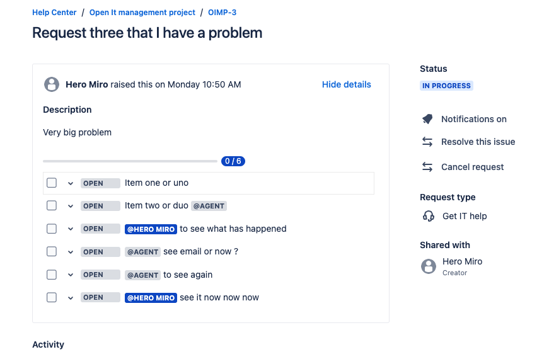Screen dimensions: 549x364
Task: Click the @HERO MIRO mention in 'see what has happened'
Action: click(x=151, y=229)
